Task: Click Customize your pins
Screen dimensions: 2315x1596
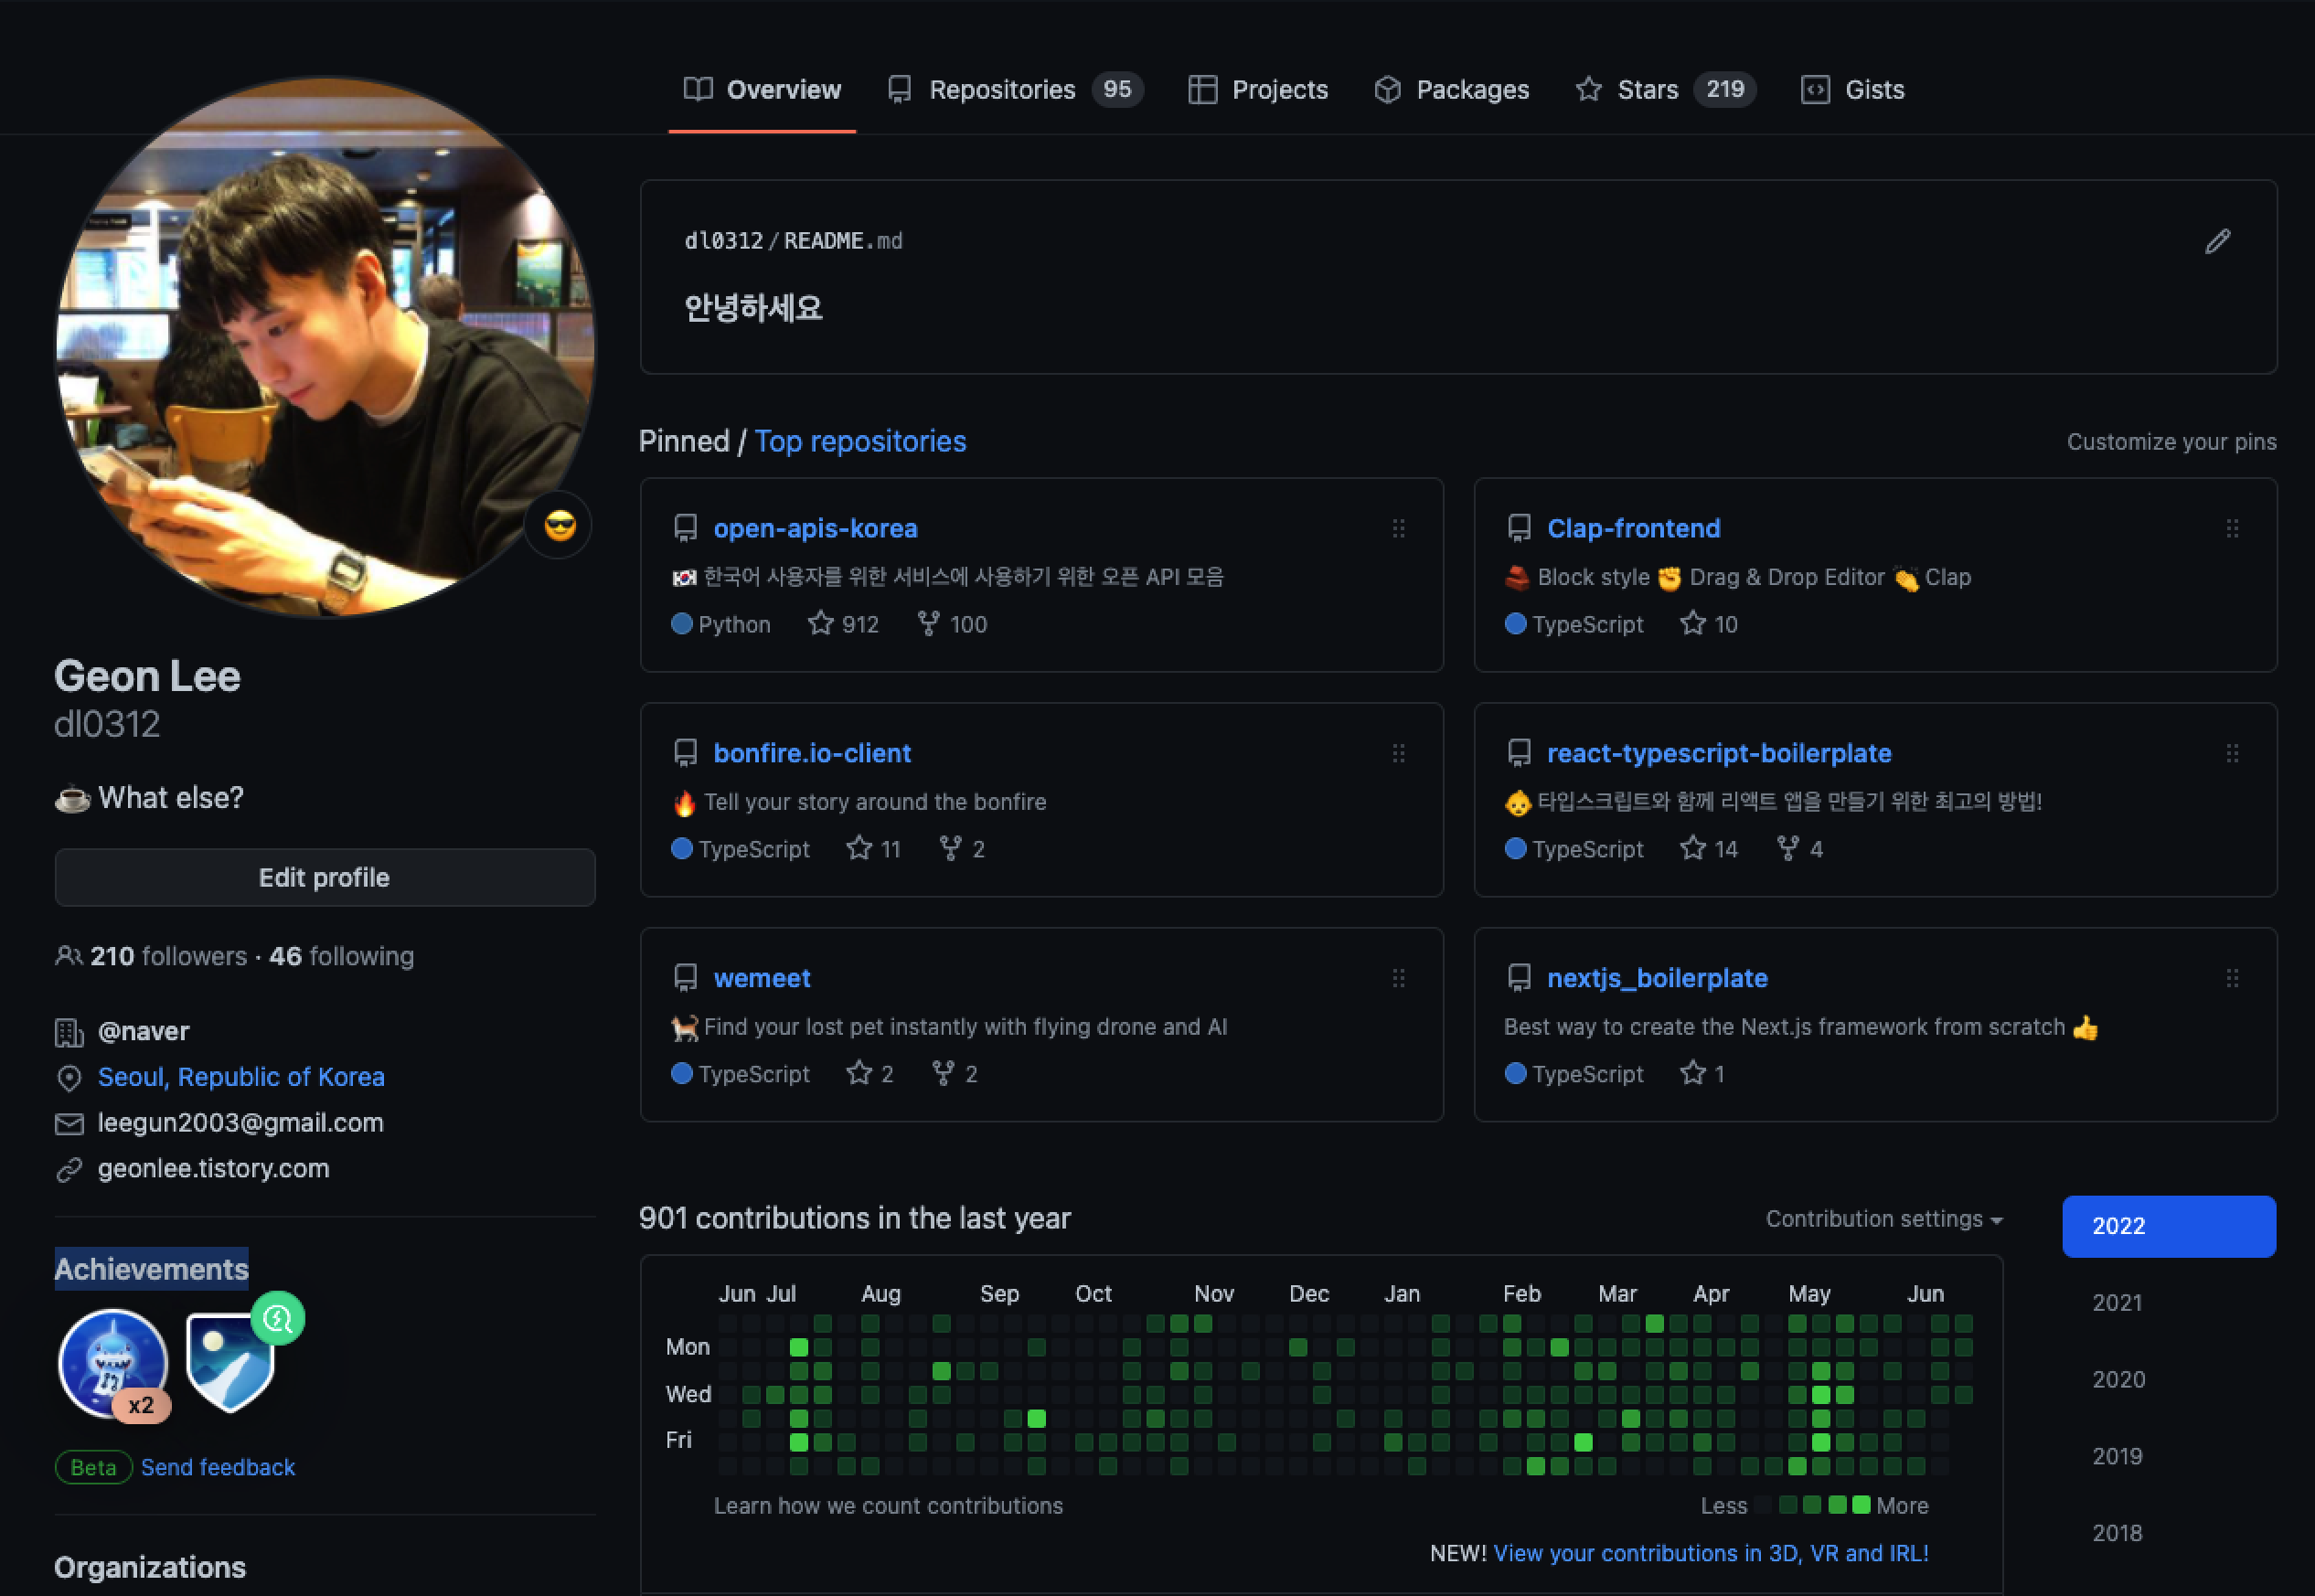Action: (2171, 442)
